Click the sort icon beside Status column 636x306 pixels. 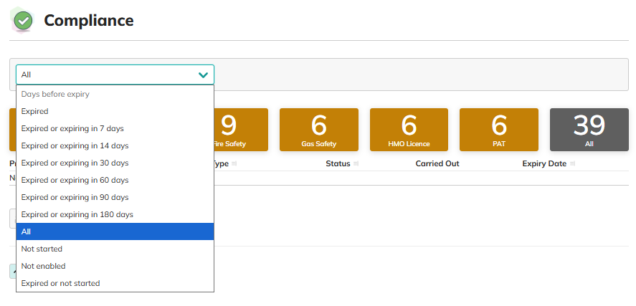[356, 164]
